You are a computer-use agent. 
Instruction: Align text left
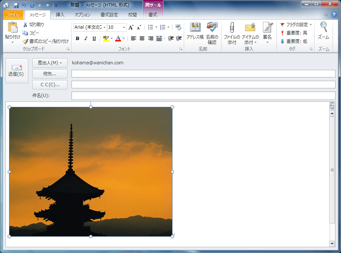pos(134,39)
